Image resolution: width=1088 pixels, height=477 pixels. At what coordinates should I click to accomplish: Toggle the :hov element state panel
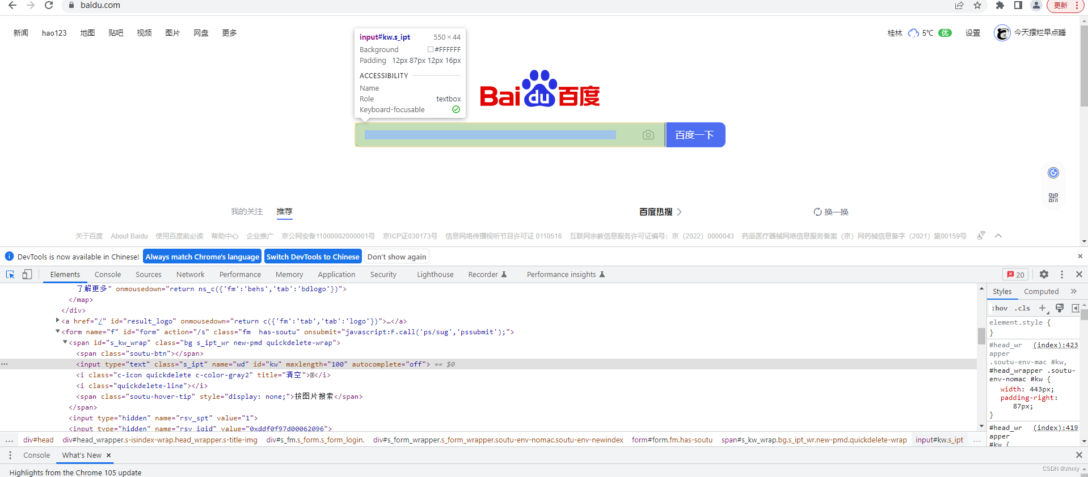click(1000, 308)
